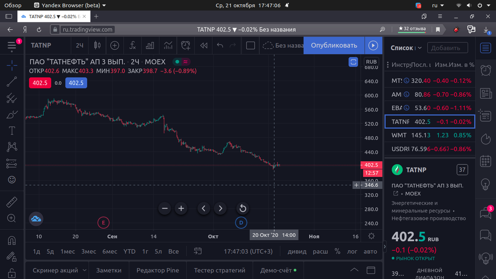Open the pitchfork drawing tools
This screenshot has height=279, width=496.
pos(12,98)
